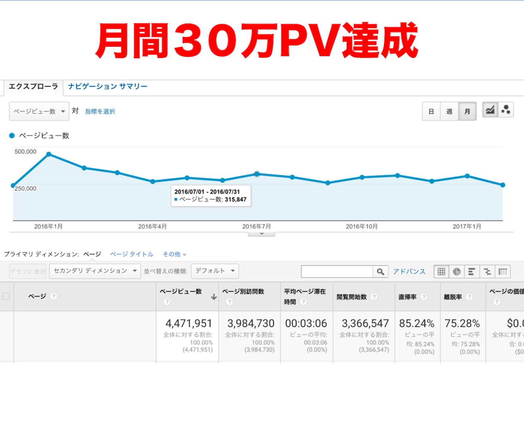Sort by 閲覧開始数 column header

[352, 297]
